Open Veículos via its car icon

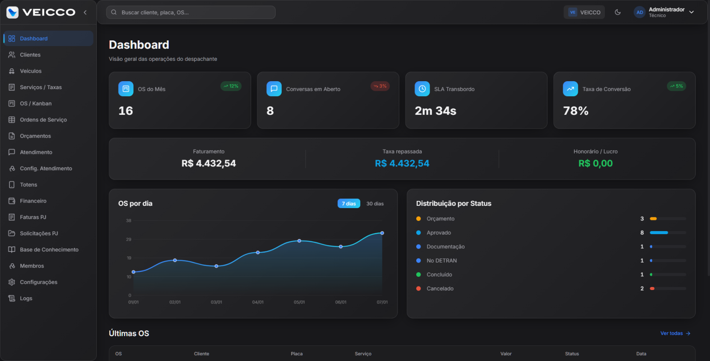pos(12,71)
